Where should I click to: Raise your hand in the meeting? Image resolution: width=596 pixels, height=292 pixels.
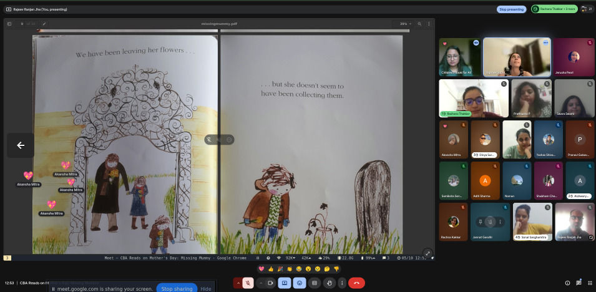pyautogui.click(x=330, y=283)
